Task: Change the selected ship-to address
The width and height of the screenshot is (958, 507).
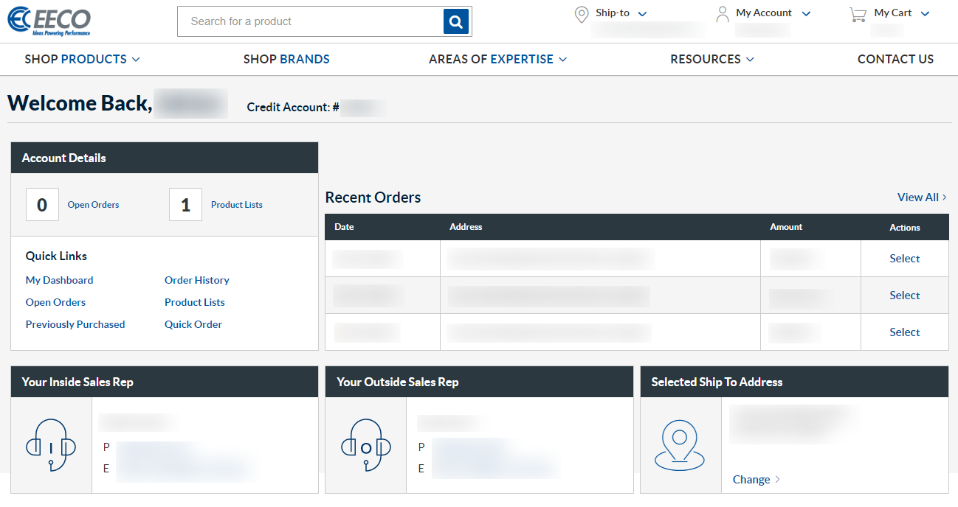Action: pyautogui.click(x=757, y=480)
